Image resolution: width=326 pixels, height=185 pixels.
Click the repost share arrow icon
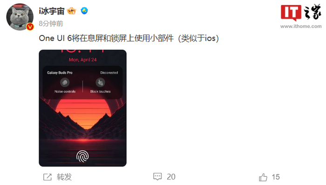click(48, 177)
